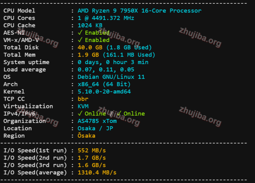Click the Location value Osaka / JP

95,128
